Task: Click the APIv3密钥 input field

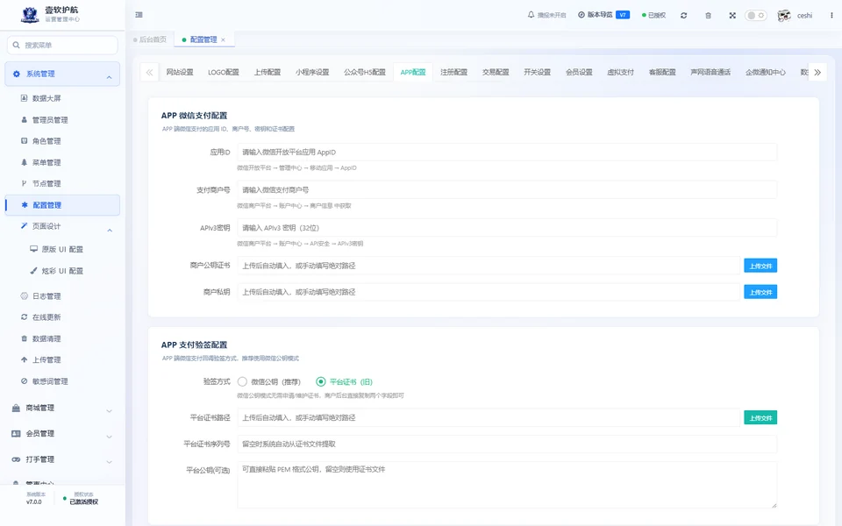Action: tap(507, 228)
